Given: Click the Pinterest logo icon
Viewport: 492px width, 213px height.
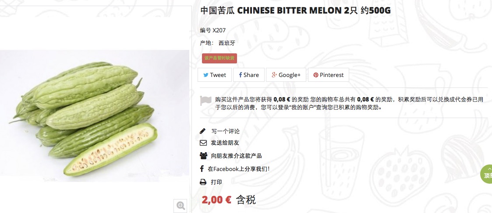Looking at the screenshot, I should pos(315,75).
